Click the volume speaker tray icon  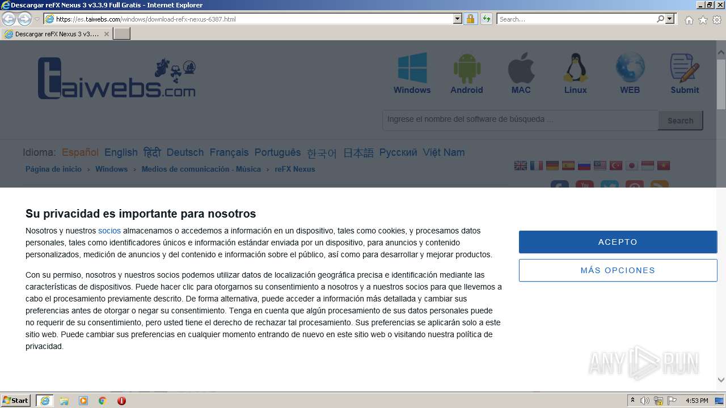(645, 401)
